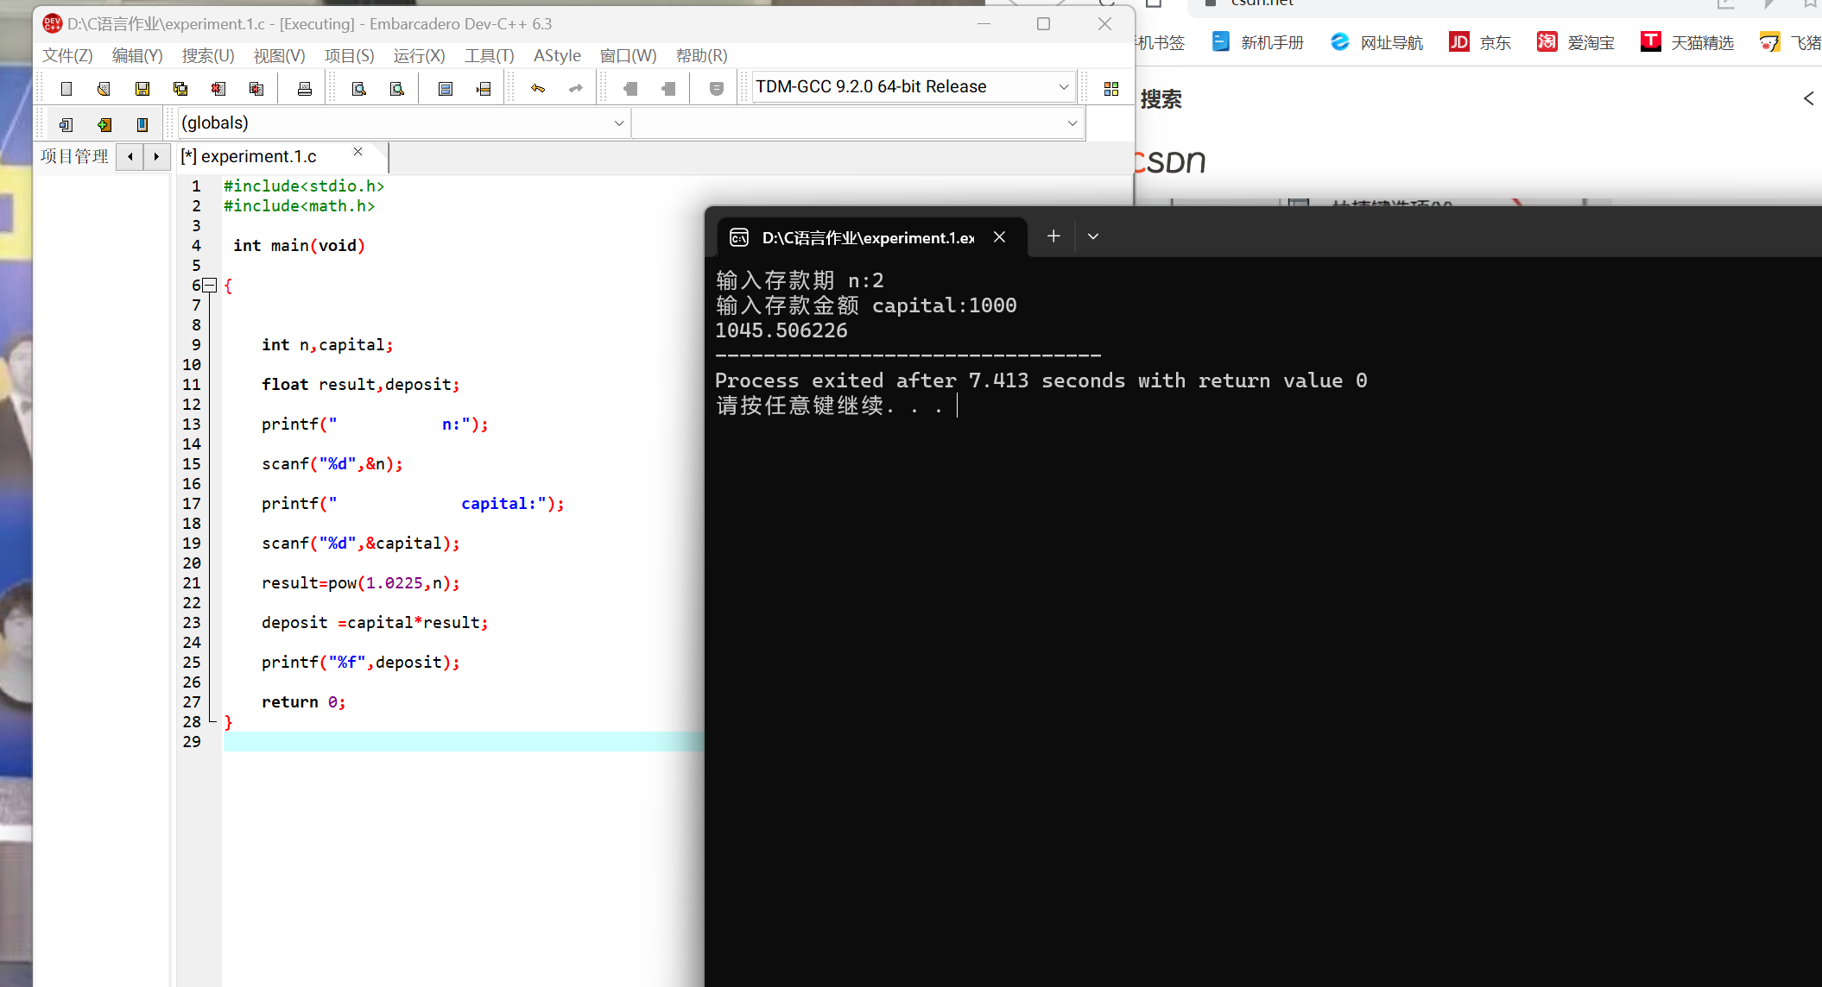This screenshot has height=987, width=1822.
Task: Click the Save file floppy icon
Action: click(x=142, y=89)
